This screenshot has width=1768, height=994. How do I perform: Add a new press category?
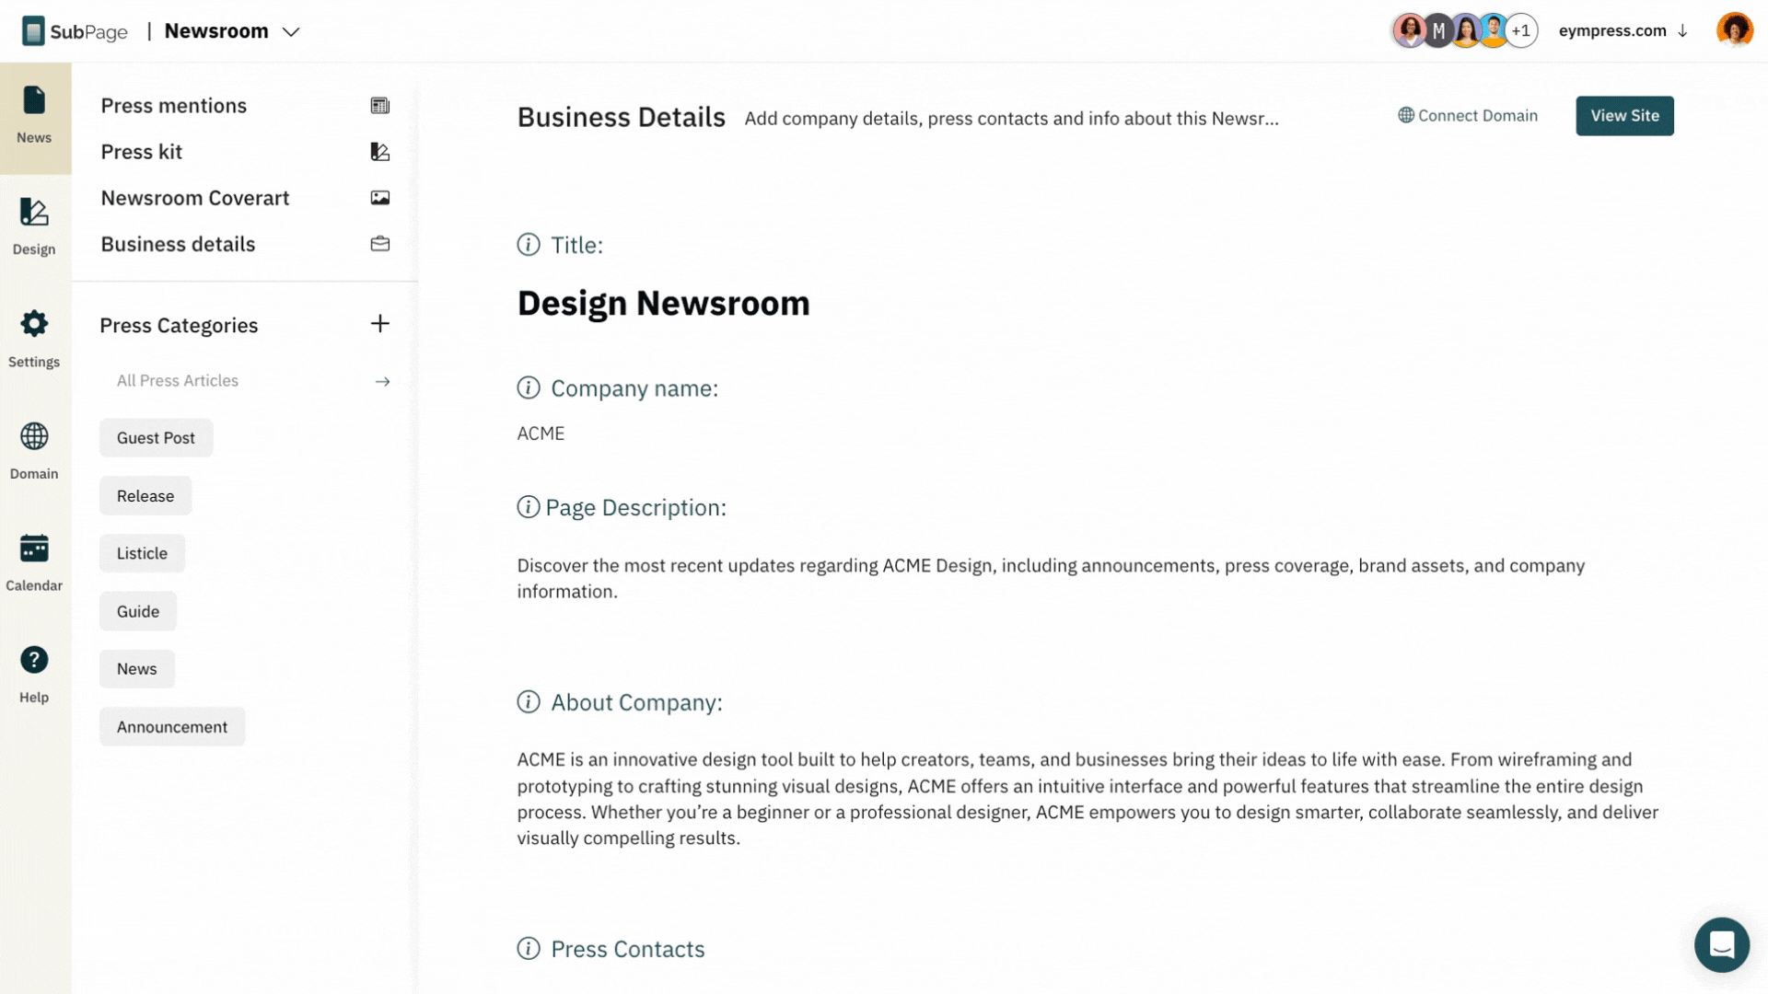379,324
